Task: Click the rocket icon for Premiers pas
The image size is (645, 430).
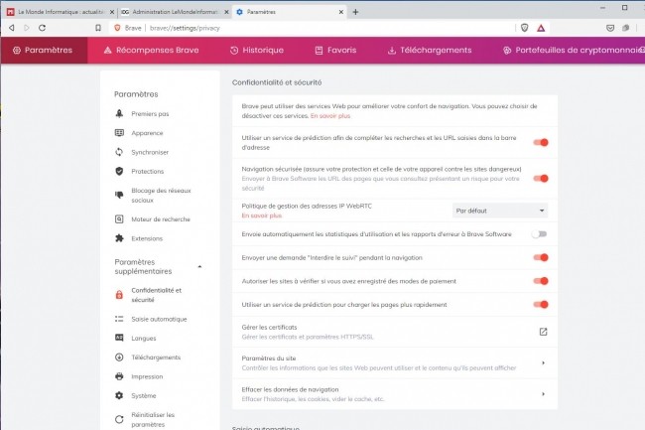Action: [x=119, y=113]
